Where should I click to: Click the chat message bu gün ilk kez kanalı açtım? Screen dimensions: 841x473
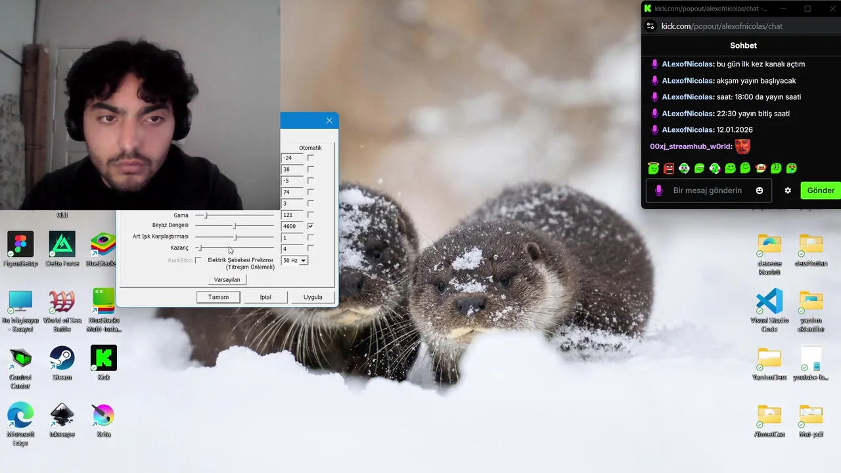tap(760, 64)
